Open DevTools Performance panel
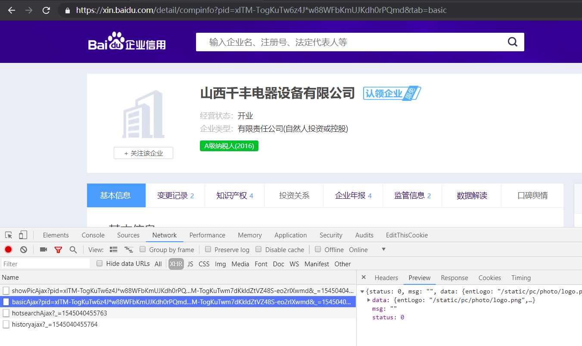Image resolution: width=582 pixels, height=346 pixels. pyautogui.click(x=207, y=235)
